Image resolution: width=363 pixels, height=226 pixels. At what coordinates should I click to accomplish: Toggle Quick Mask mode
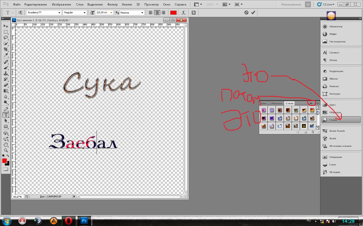coord(6,169)
